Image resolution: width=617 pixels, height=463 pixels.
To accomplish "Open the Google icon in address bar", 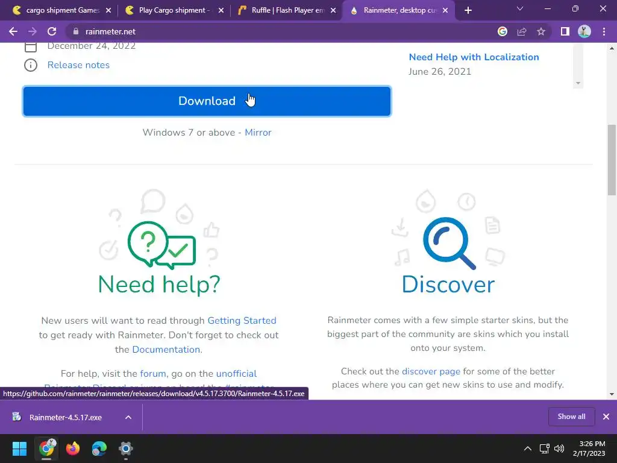I will tap(503, 31).
